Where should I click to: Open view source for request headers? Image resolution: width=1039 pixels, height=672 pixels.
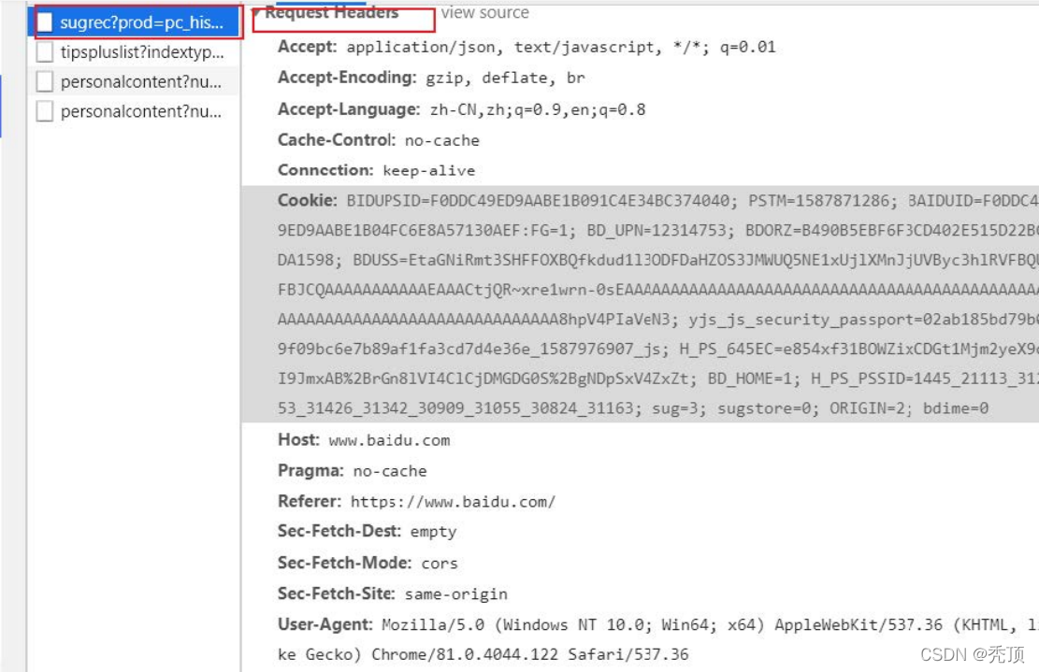485,12
